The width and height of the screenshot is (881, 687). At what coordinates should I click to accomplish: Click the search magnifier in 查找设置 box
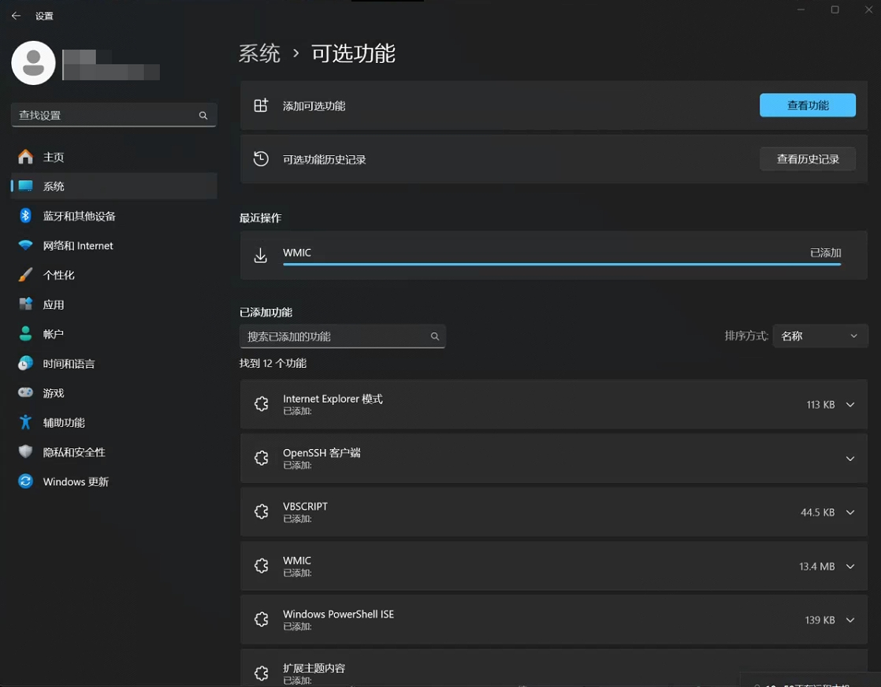point(203,115)
